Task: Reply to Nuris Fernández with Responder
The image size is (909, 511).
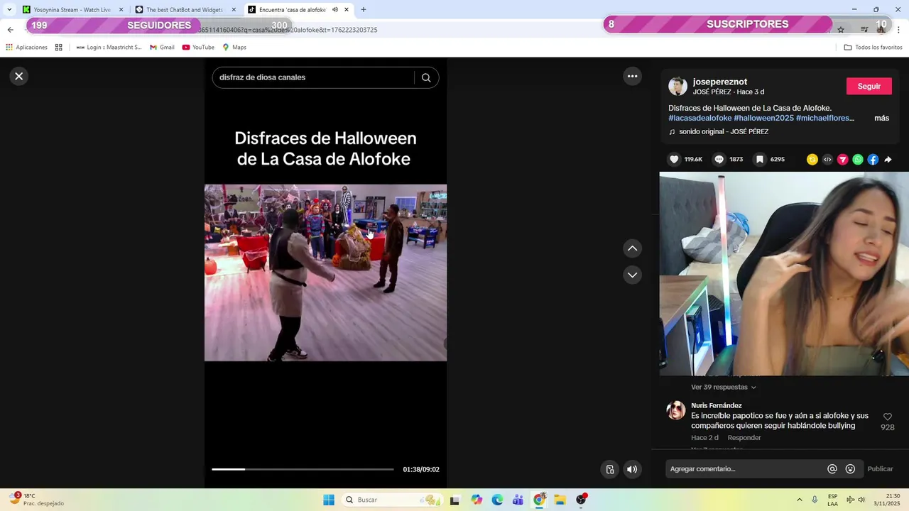Action: click(744, 438)
